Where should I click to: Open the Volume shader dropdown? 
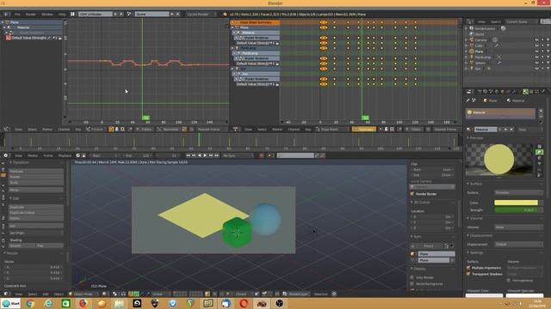click(x=518, y=227)
